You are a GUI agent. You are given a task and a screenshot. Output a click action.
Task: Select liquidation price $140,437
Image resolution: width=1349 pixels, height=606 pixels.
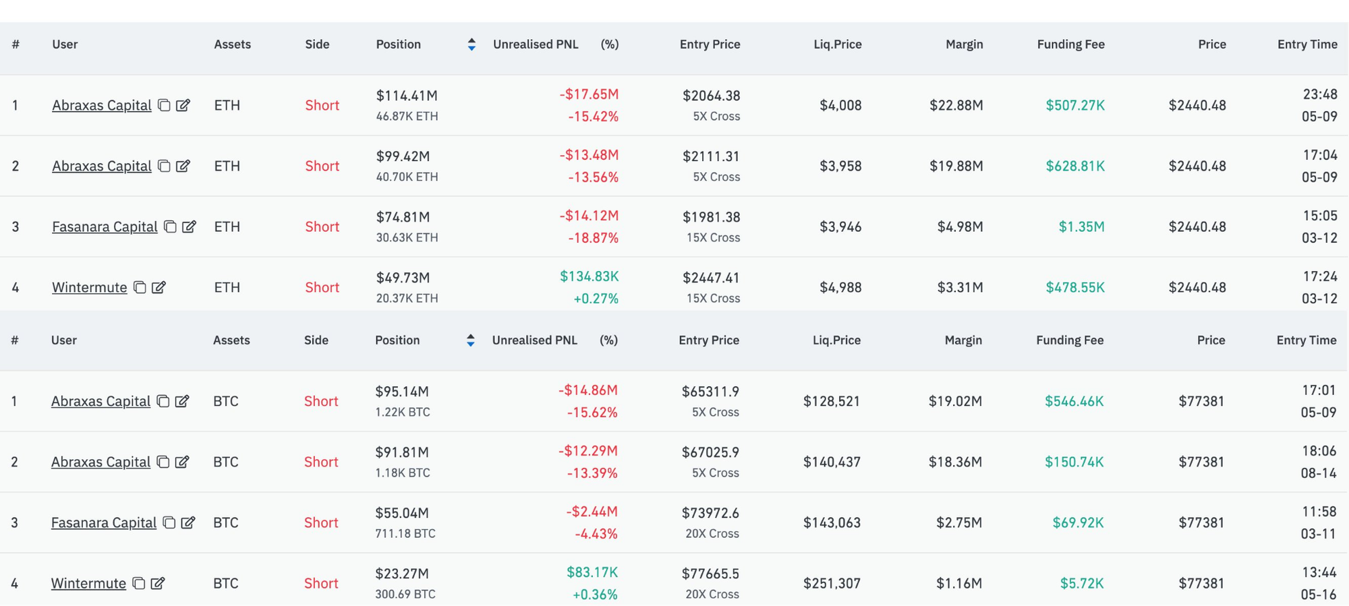coord(832,462)
